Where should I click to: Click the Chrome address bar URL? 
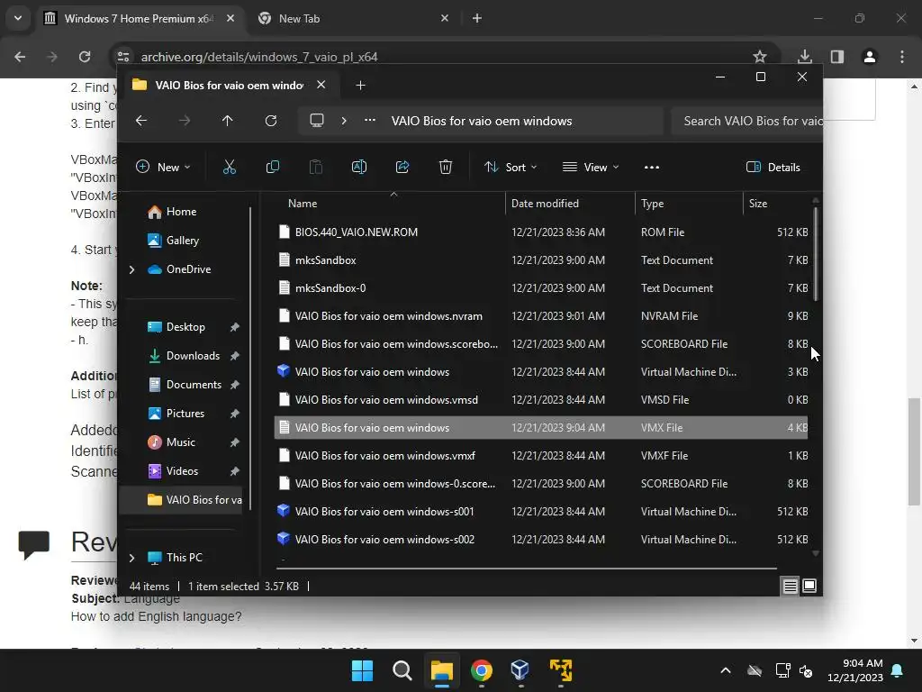click(x=259, y=57)
